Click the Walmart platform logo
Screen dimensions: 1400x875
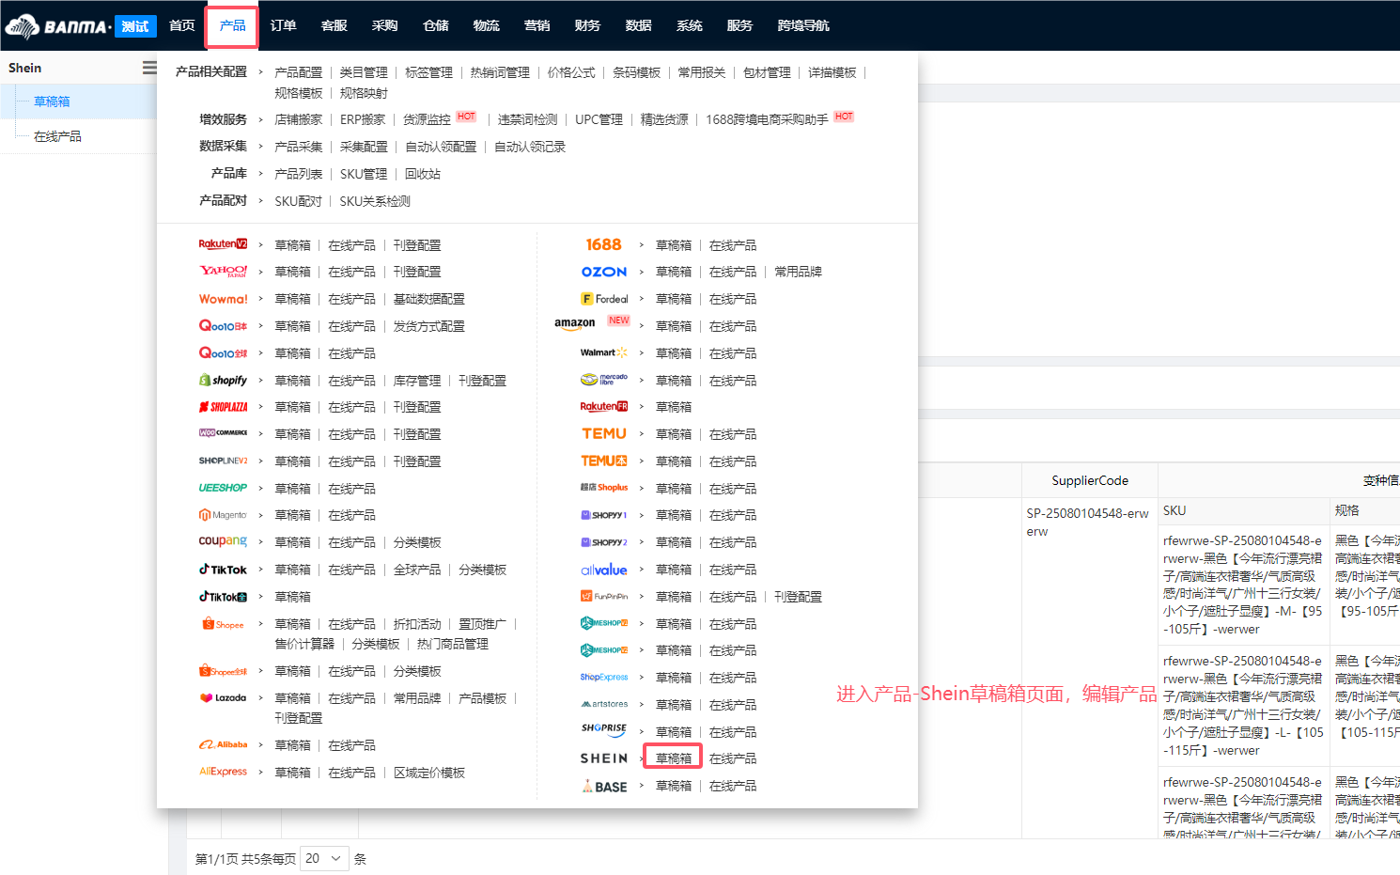[603, 352]
